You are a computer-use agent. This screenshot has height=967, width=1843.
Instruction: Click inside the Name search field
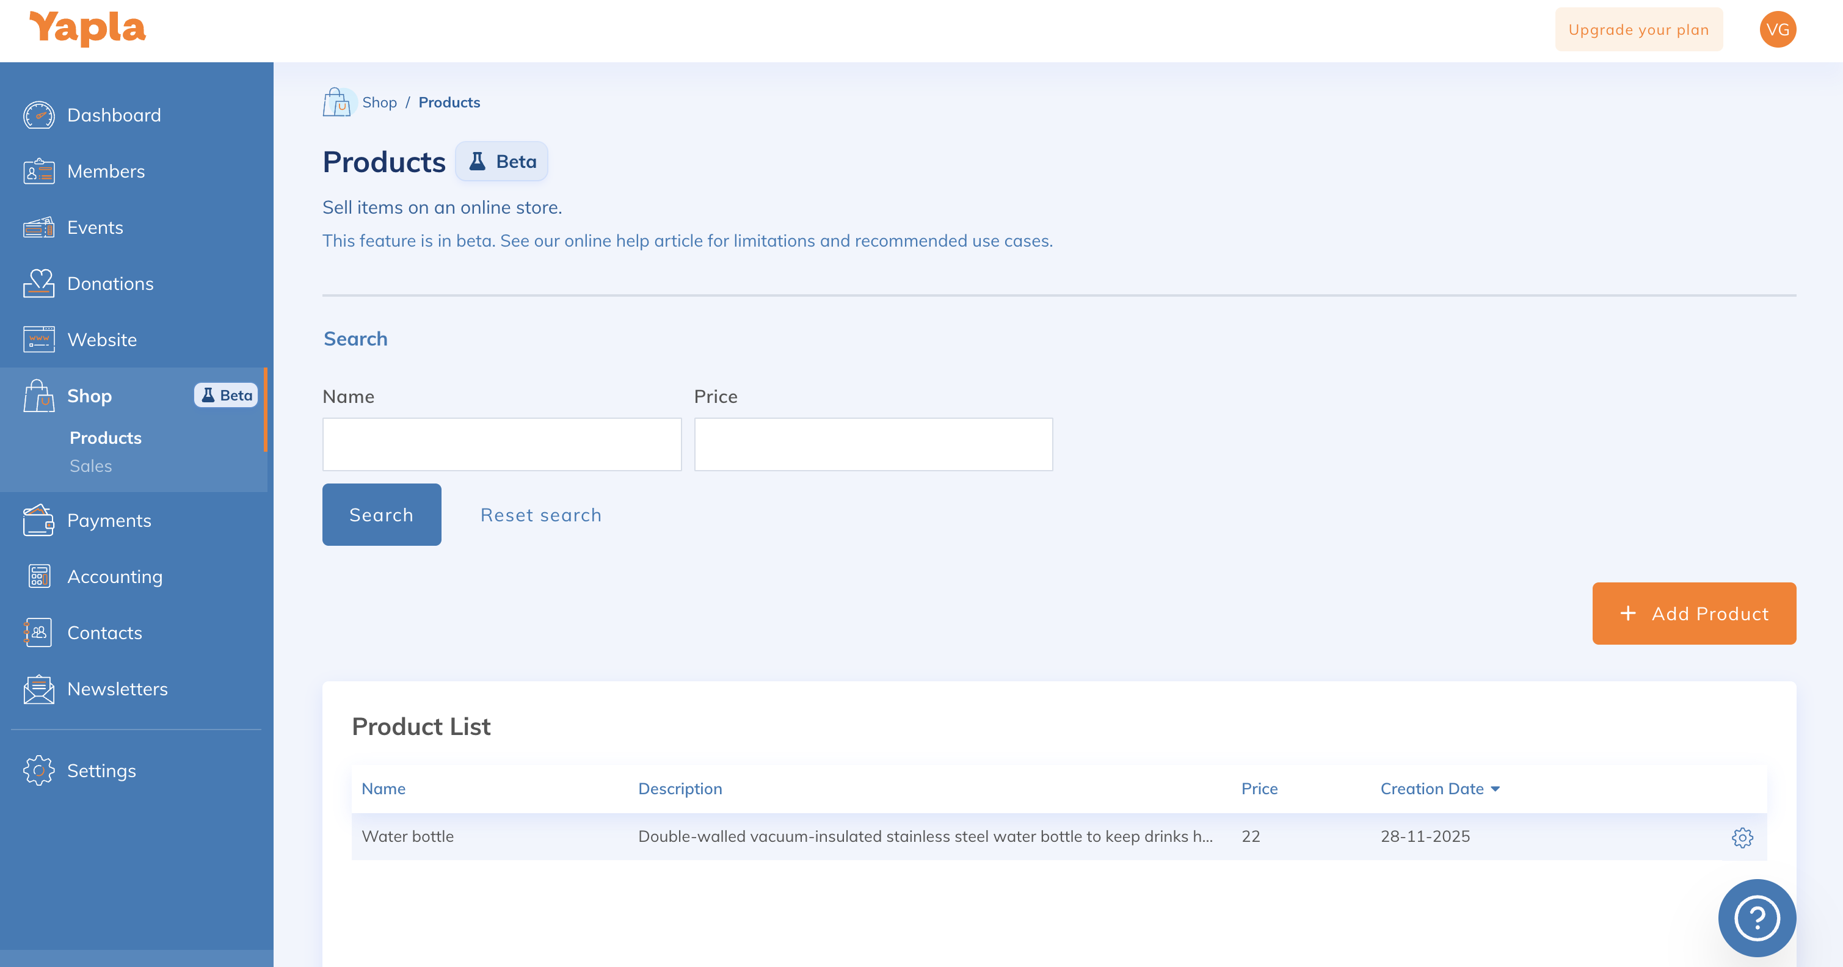(501, 443)
